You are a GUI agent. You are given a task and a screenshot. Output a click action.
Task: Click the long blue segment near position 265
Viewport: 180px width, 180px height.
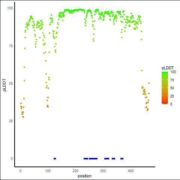coord(93,159)
